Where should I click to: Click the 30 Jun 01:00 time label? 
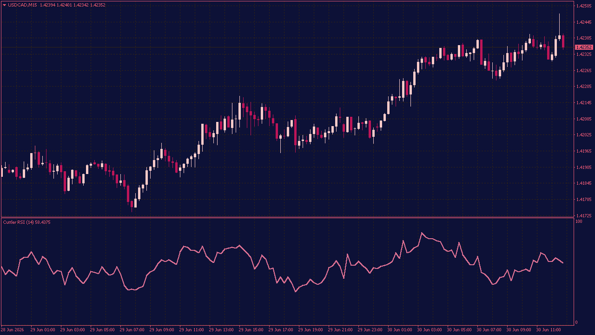(400, 330)
